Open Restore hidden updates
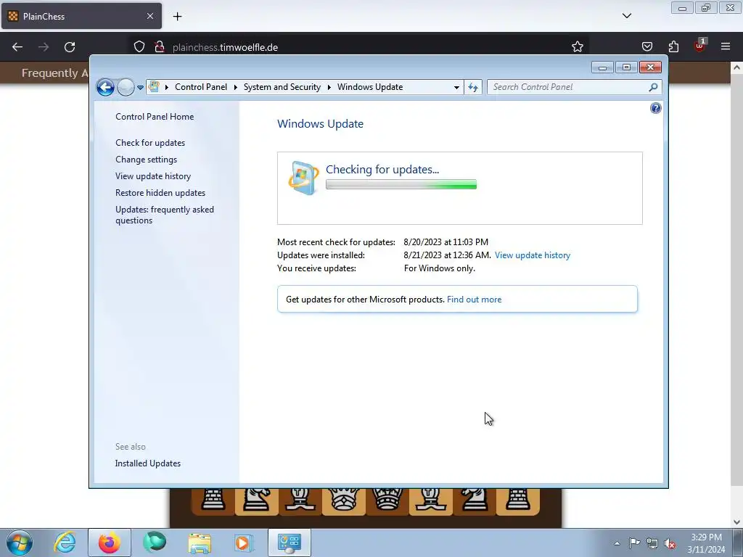Viewport: 743px width, 557px height. pos(160,193)
